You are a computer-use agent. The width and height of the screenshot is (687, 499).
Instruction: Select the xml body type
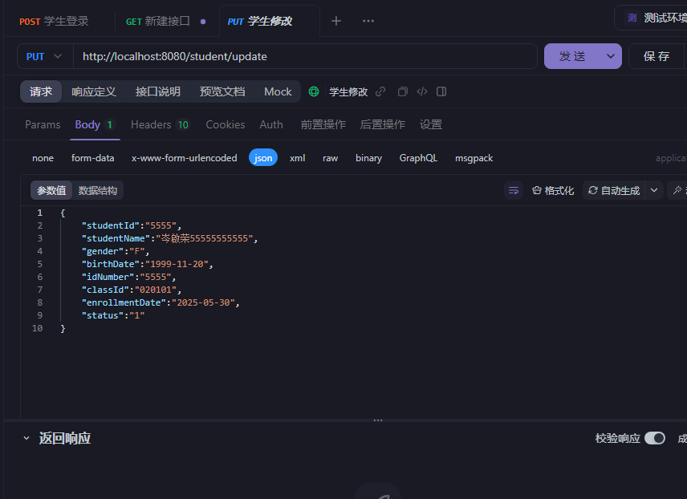click(x=298, y=158)
